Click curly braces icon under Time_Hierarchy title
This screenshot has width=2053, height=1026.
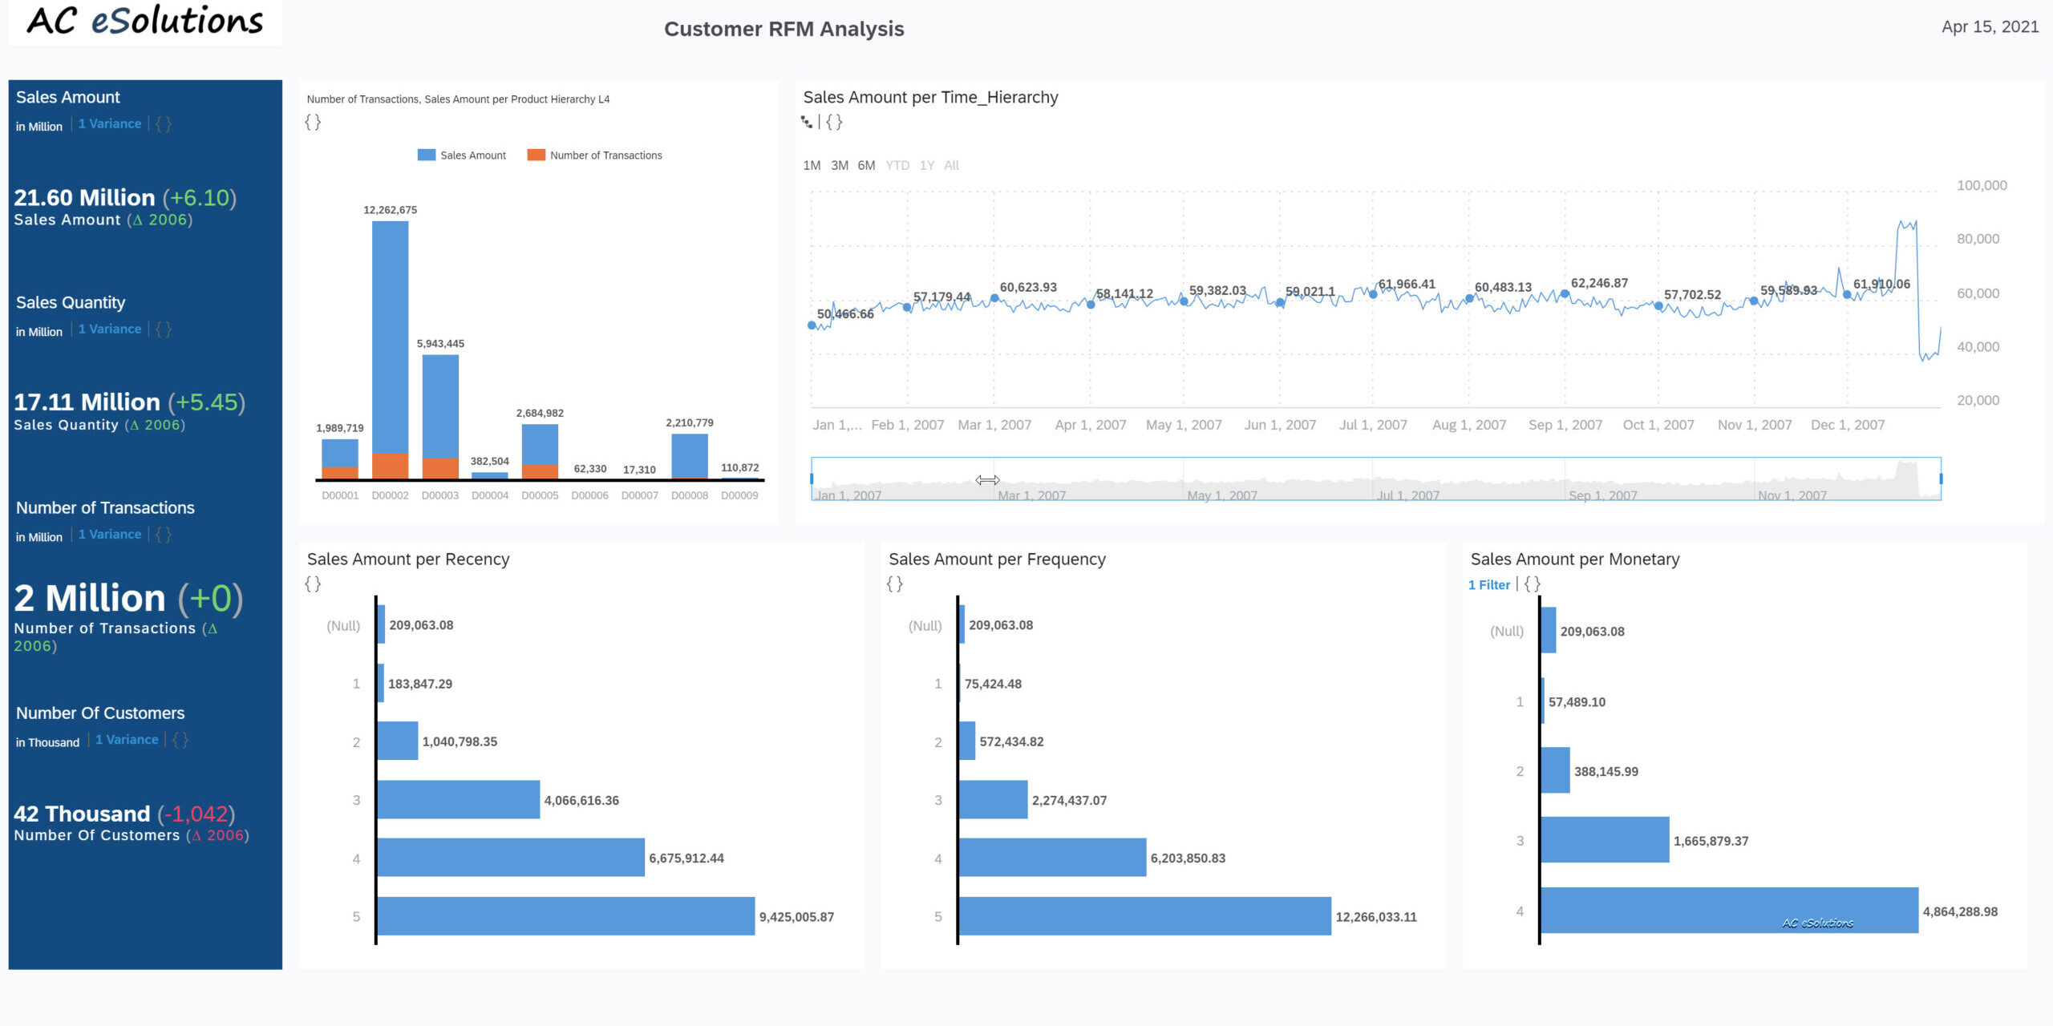834,122
